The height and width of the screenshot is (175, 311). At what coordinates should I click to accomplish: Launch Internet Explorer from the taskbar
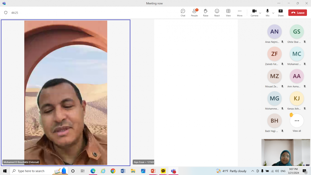click(103, 171)
